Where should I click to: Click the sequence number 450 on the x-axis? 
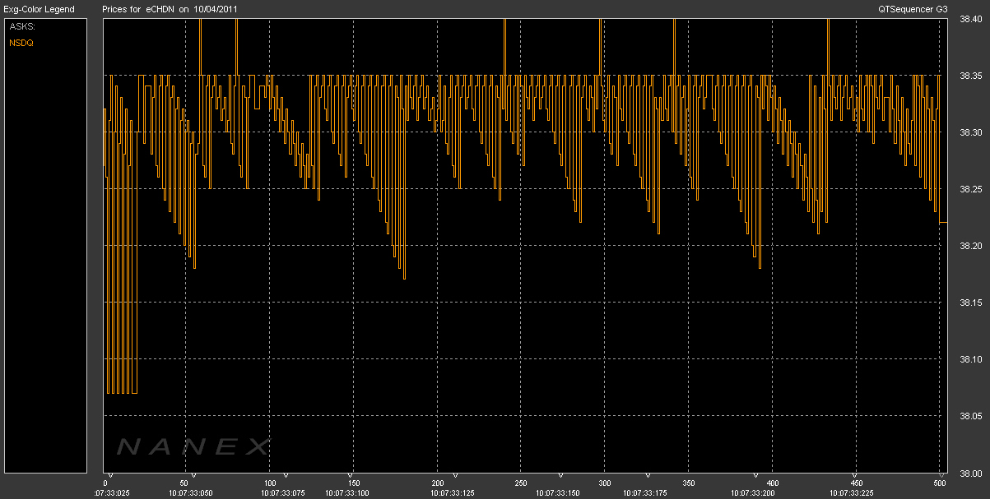[x=856, y=483]
